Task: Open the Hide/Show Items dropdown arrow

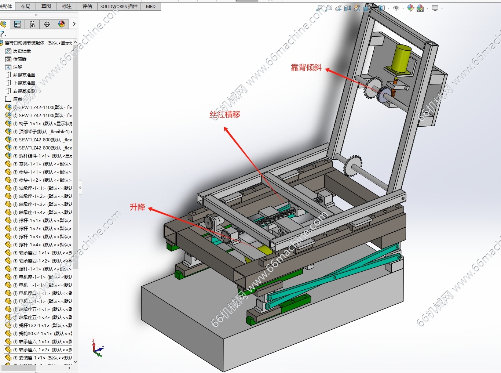Action: (x=403, y=8)
